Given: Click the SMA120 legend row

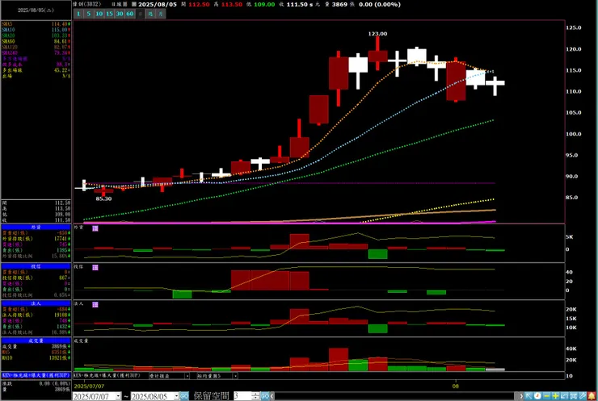Looking at the screenshot, I should (36, 47).
